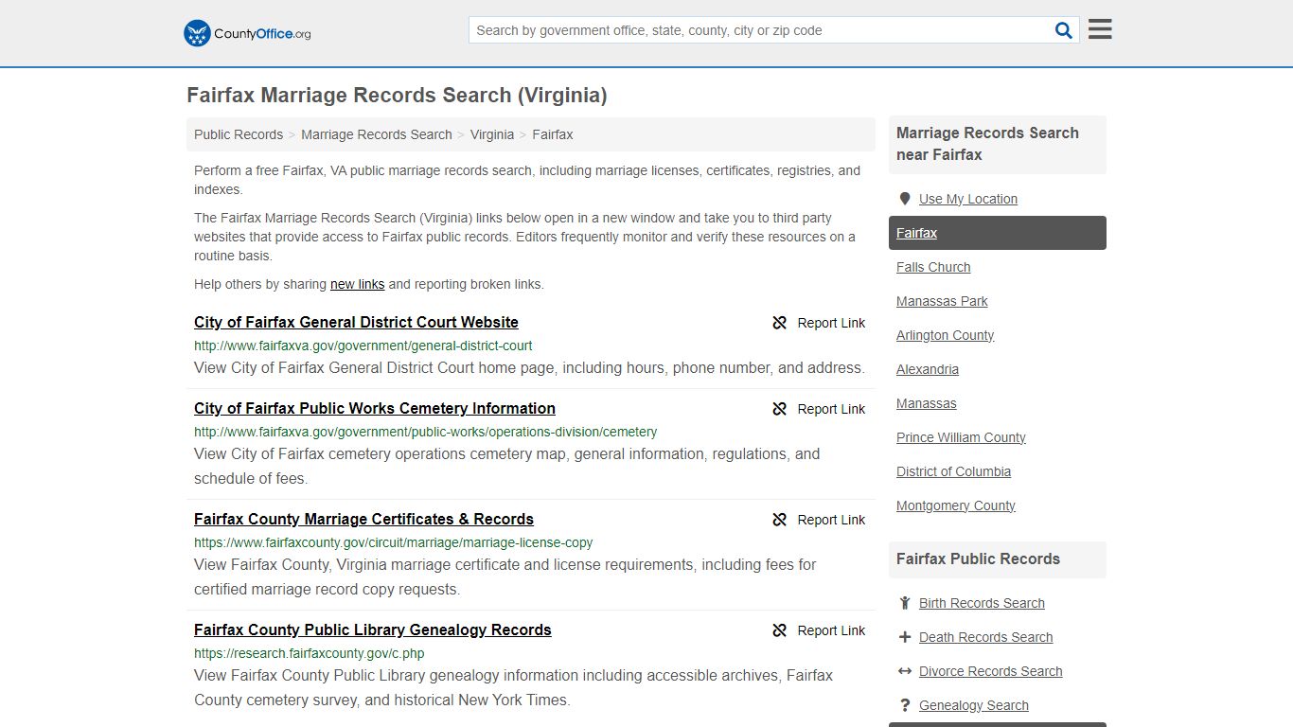This screenshot has width=1293, height=727.
Task: Click 'Fairfax Public Records' sidebar heading
Action: tap(978, 559)
